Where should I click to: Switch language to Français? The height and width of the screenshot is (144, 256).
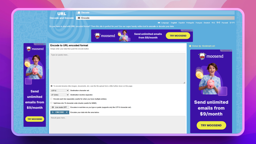point(199,23)
